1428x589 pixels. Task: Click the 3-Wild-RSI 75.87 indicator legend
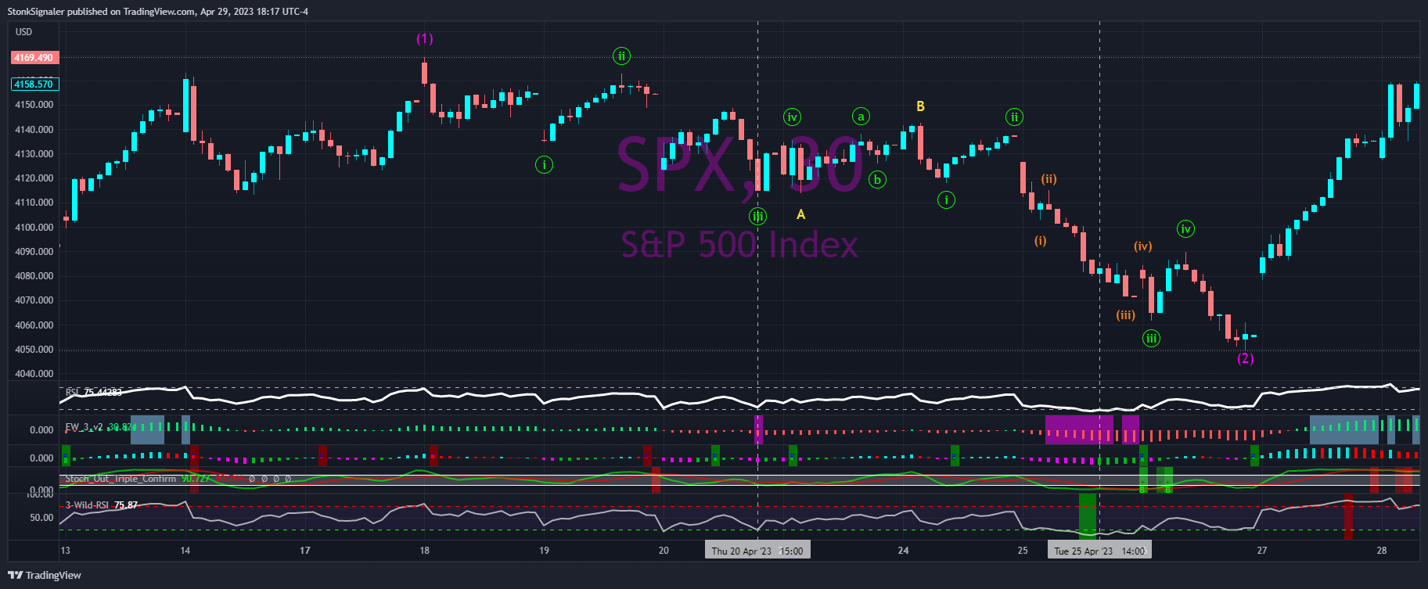point(101,505)
